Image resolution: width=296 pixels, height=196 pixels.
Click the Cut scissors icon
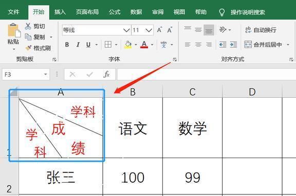tap(28, 26)
